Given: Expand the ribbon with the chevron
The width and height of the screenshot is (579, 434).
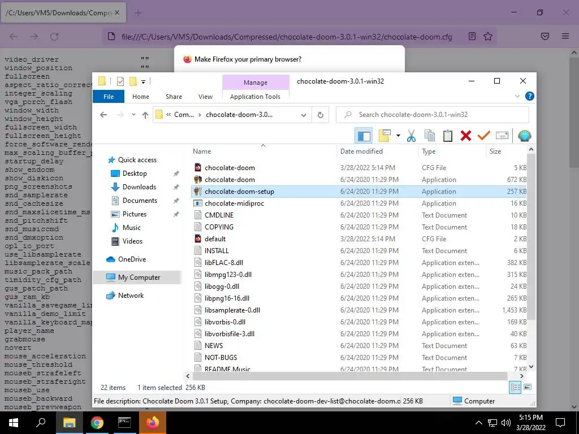Looking at the screenshot, I should tap(517, 96).
